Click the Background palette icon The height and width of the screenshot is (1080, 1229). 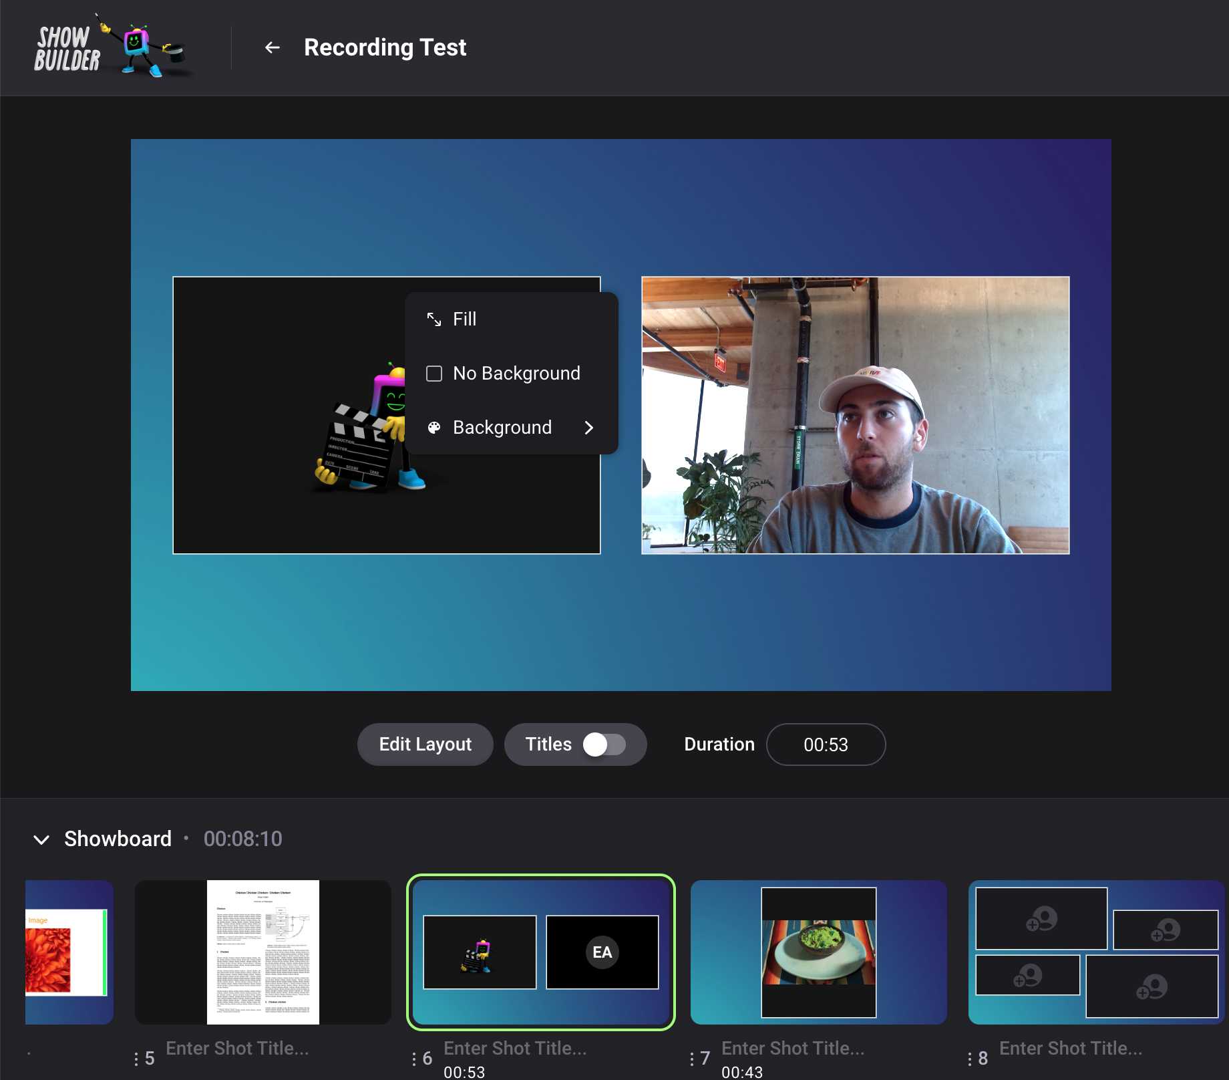point(434,428)
